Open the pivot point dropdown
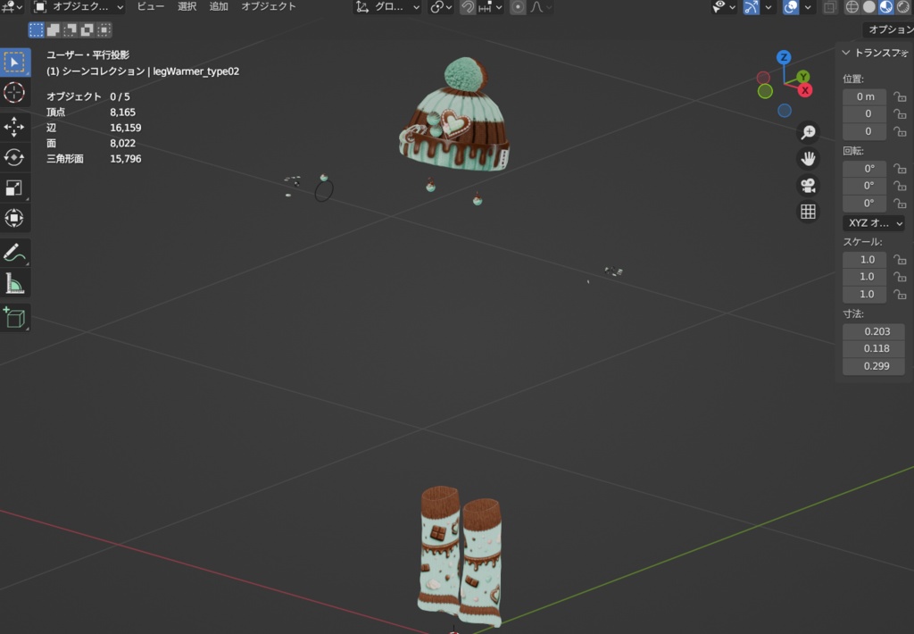 441,7
